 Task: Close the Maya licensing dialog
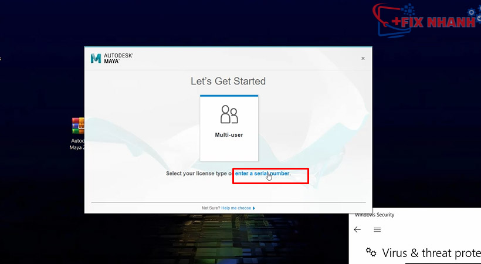[x=363, y=58]
